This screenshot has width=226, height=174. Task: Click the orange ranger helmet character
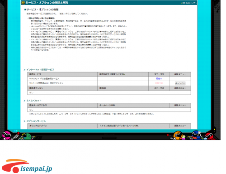pyautogui.click(x=178, y=135)
